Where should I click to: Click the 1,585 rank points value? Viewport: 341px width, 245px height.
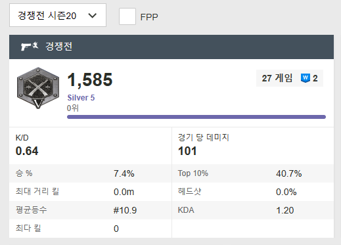(90, 79)
